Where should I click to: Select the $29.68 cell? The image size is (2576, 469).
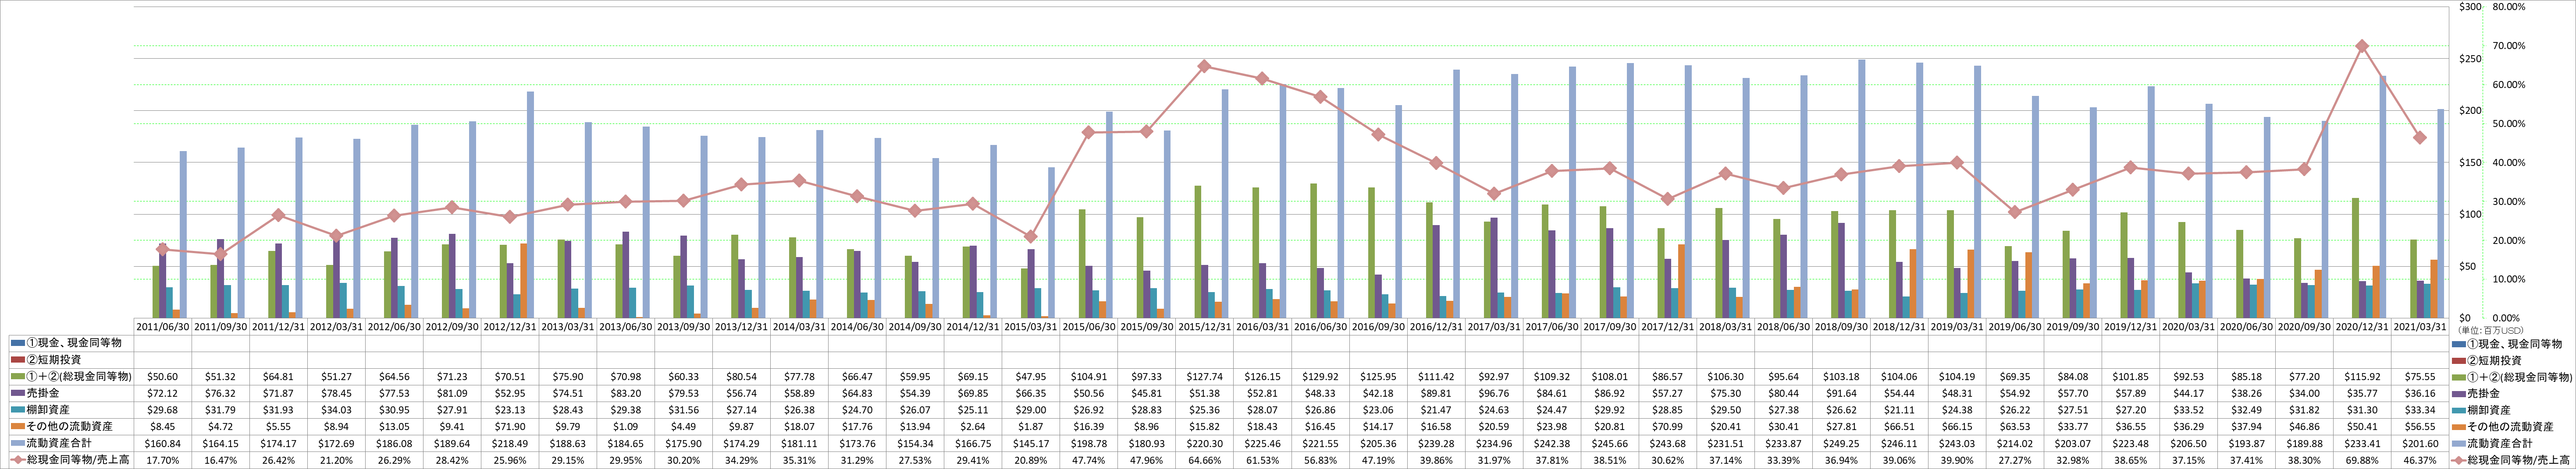[162, 411]
